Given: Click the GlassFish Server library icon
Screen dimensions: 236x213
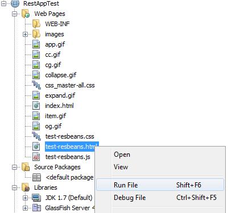Looking at the screenshot, I should pyautogui.click(x=36, y=208).
